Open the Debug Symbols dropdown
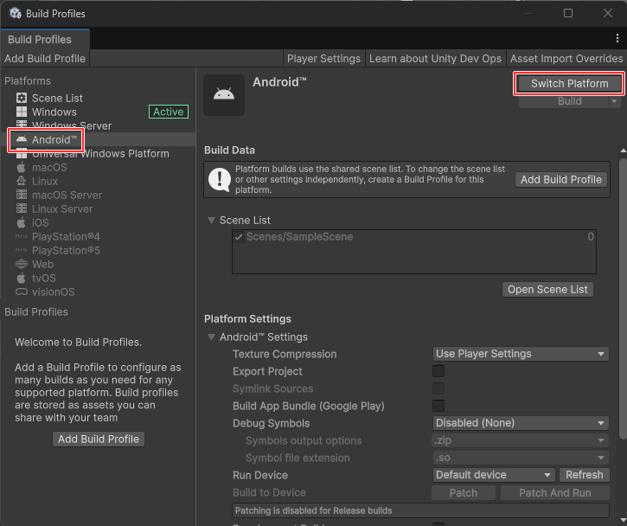Screen dimensions: 627x526 [521, 423]
